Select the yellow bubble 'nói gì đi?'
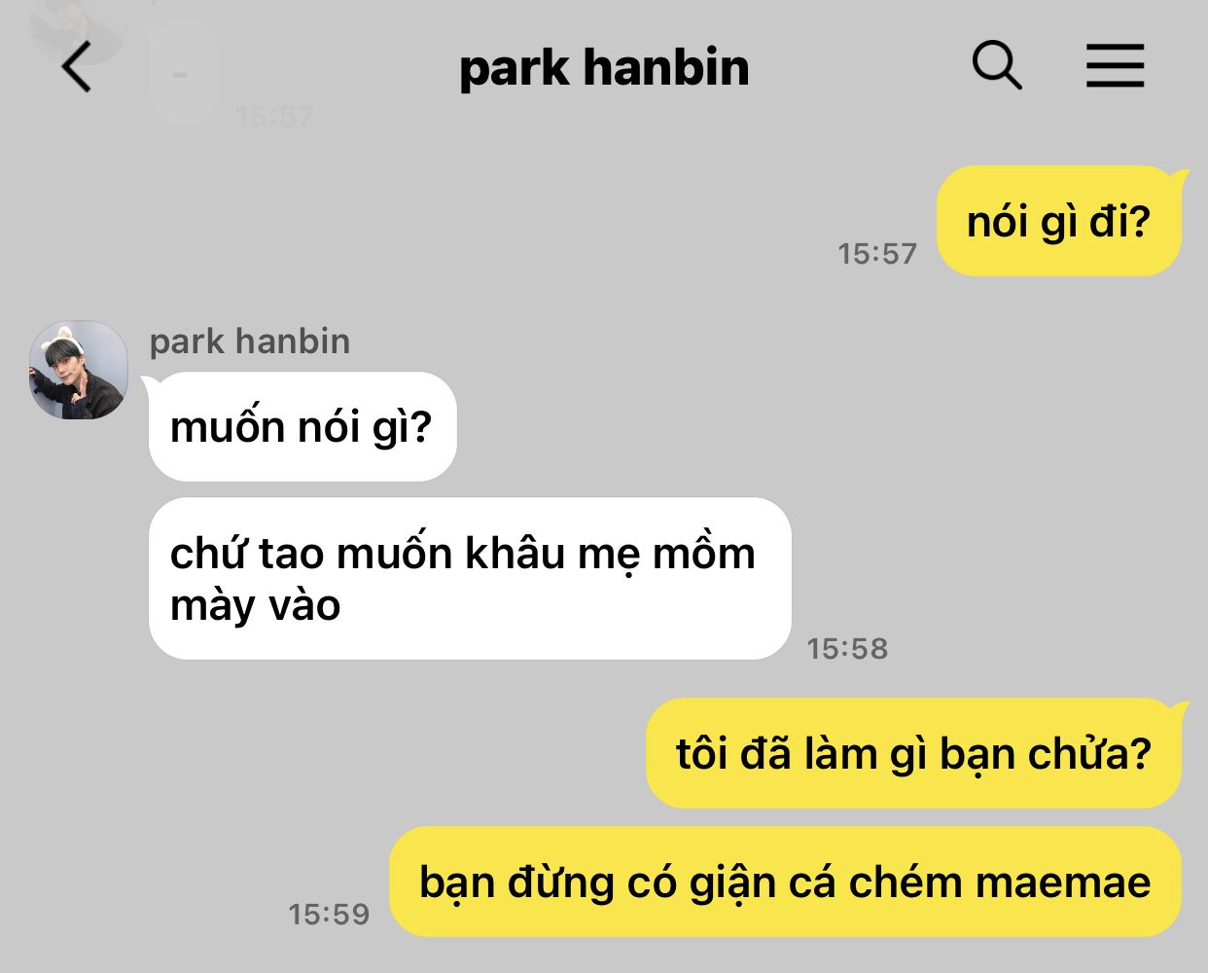The image size is (1208, 973). coord(1058,222)
